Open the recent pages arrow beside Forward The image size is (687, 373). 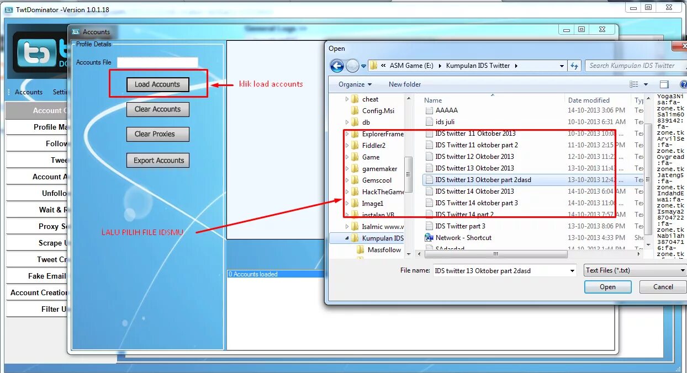click(363, 66)
